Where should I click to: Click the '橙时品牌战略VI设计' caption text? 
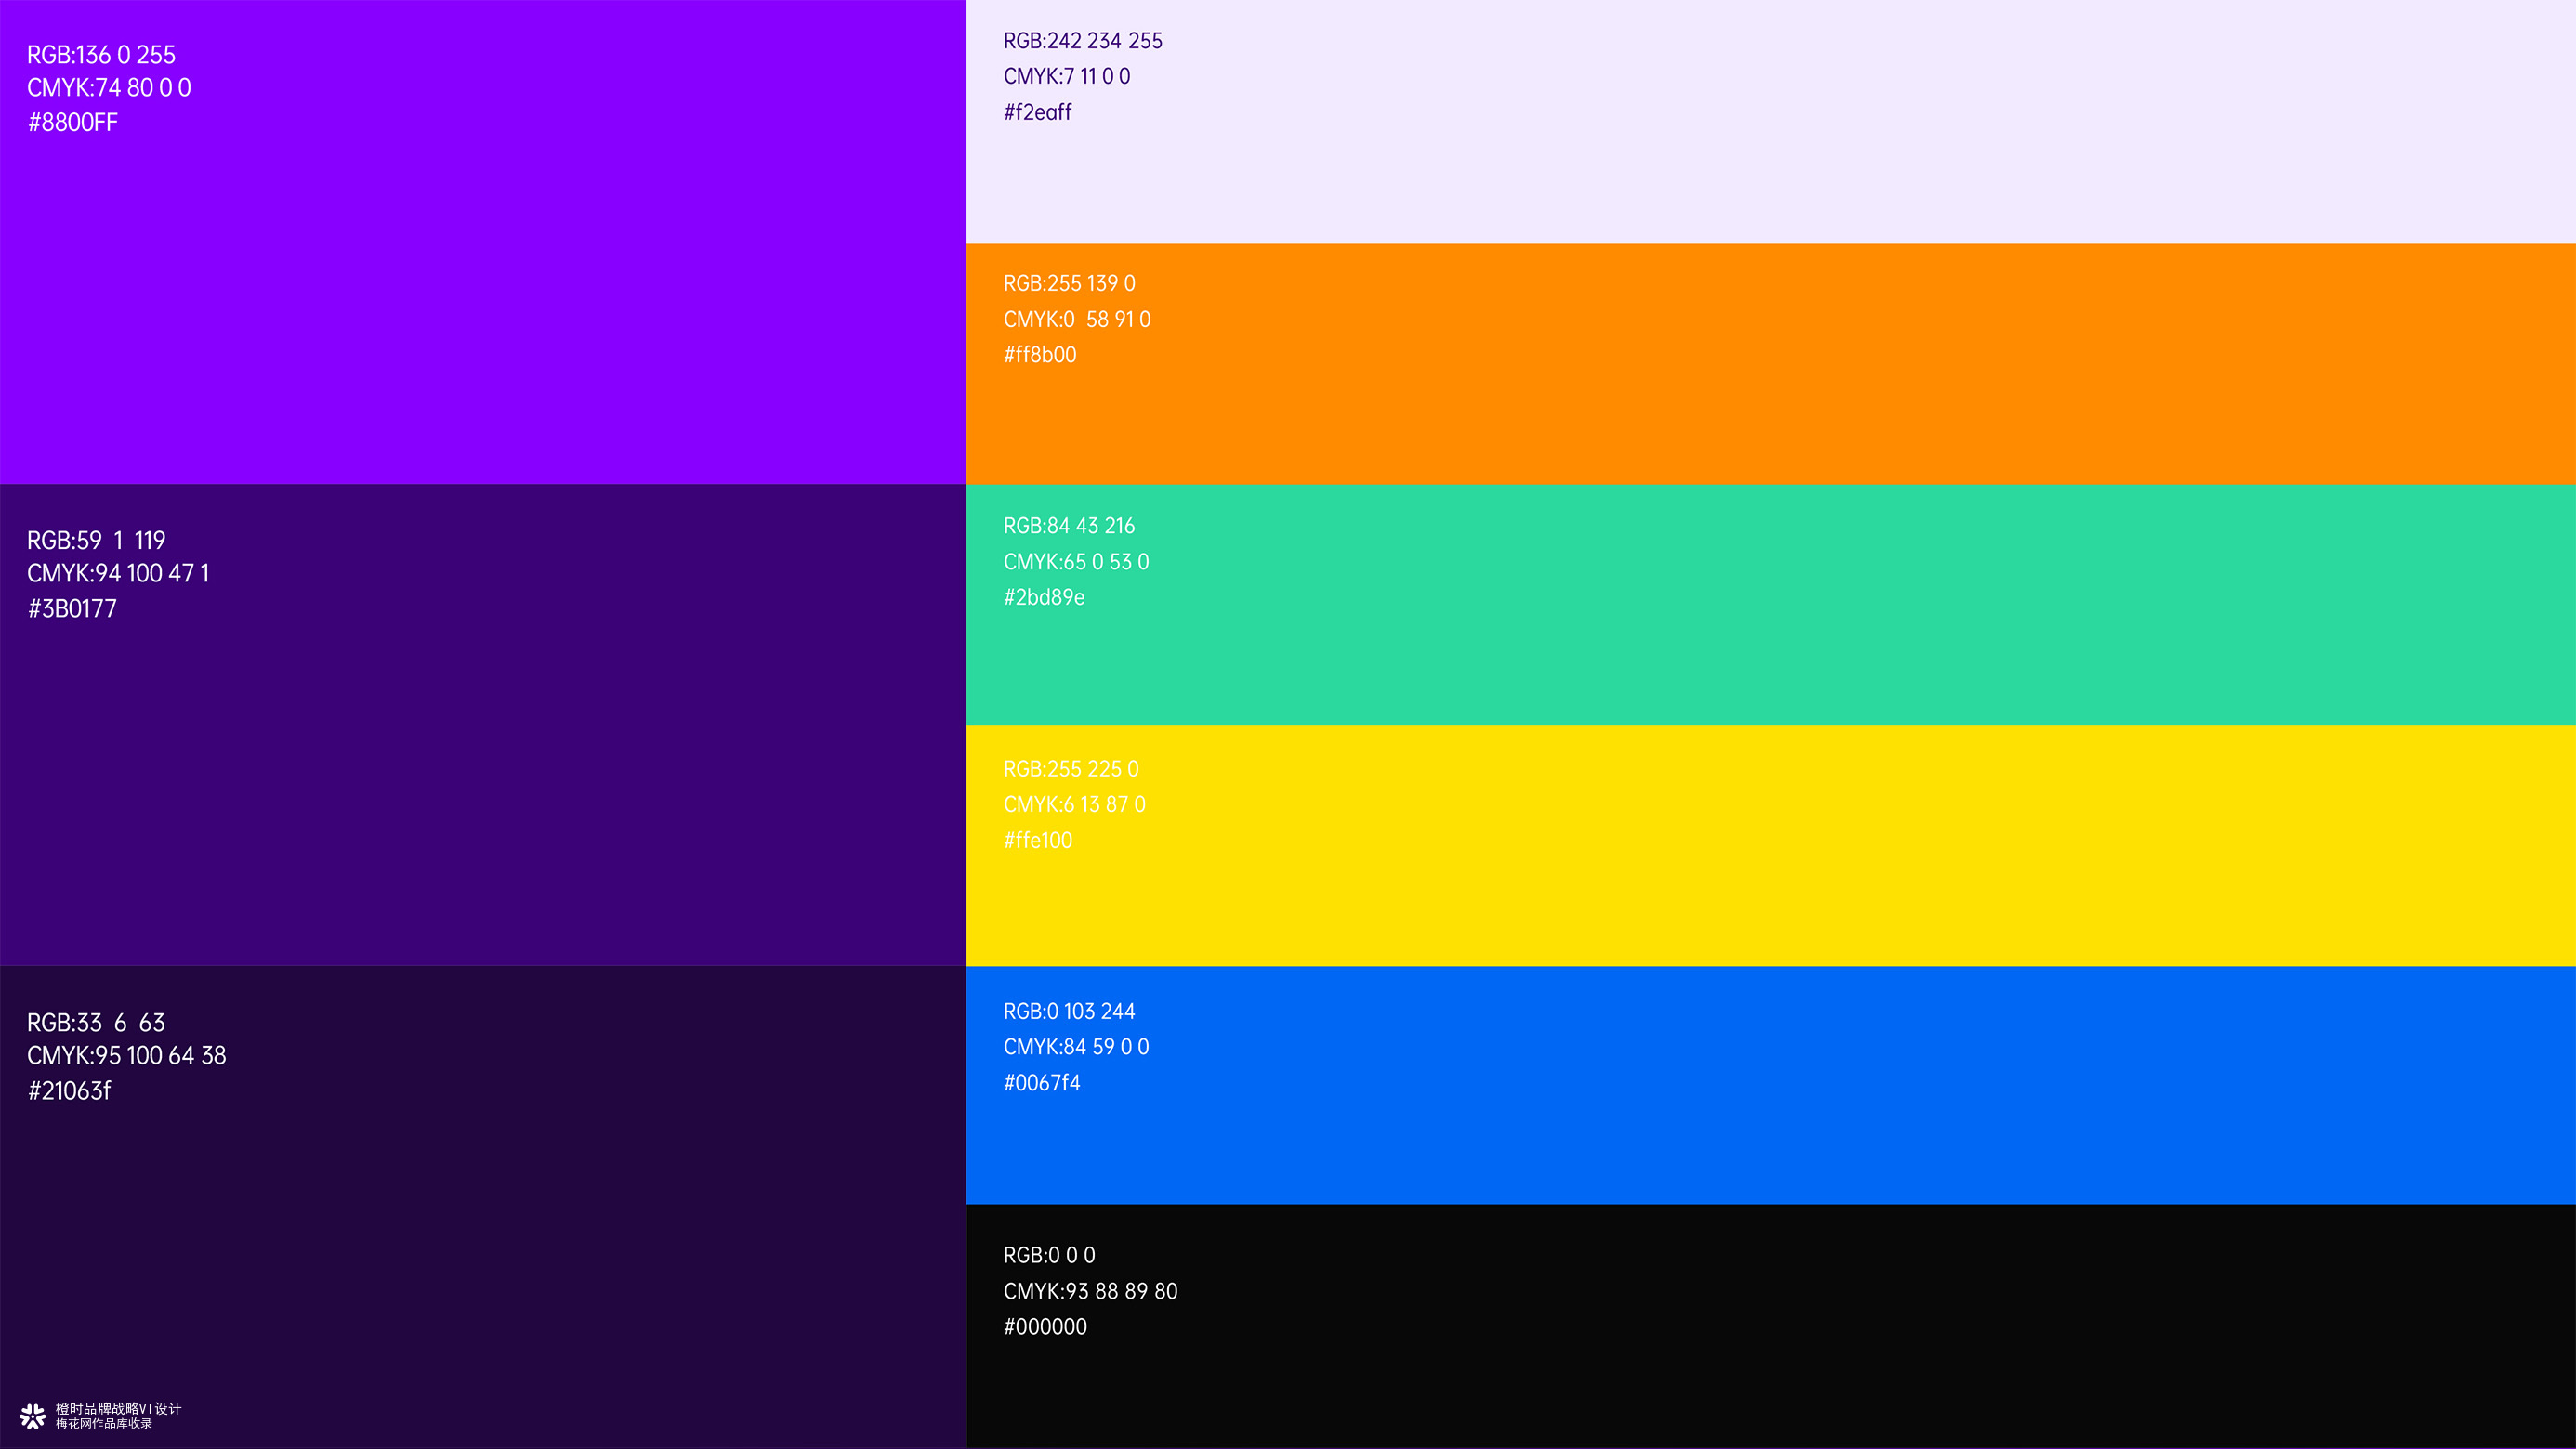click(118, 1408)
